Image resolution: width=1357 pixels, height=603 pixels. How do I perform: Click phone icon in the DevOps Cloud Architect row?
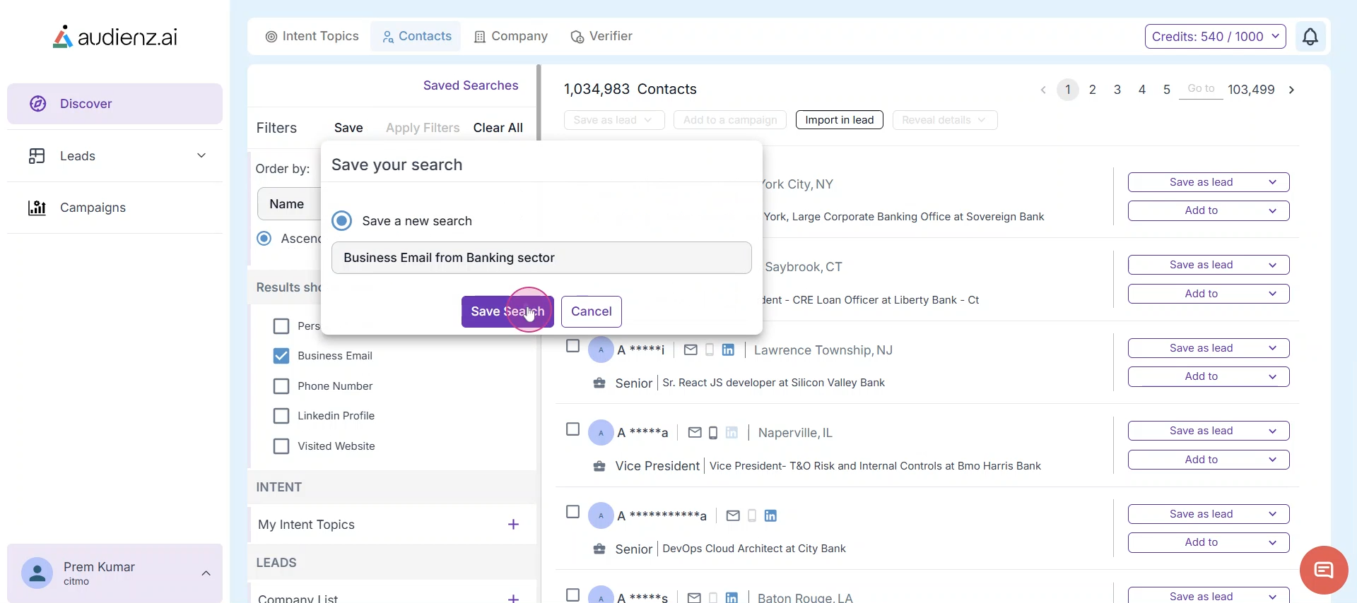click(752, 515)
